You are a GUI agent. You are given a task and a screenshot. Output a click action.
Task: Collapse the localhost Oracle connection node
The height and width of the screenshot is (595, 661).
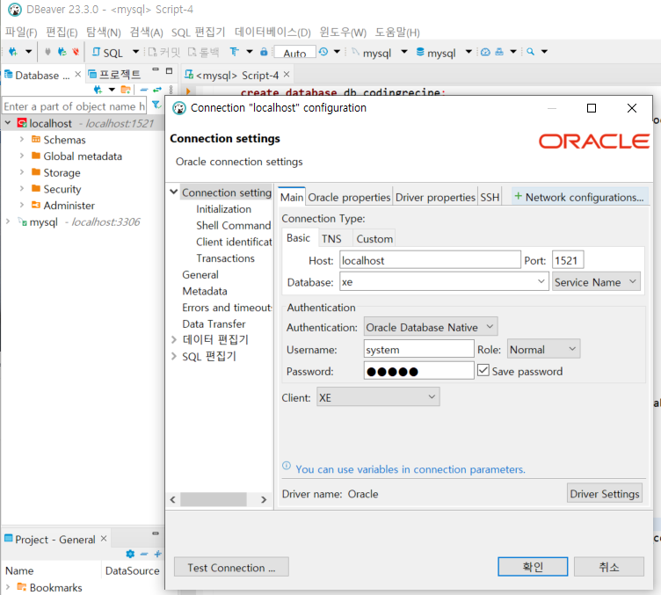click(8, 123)
